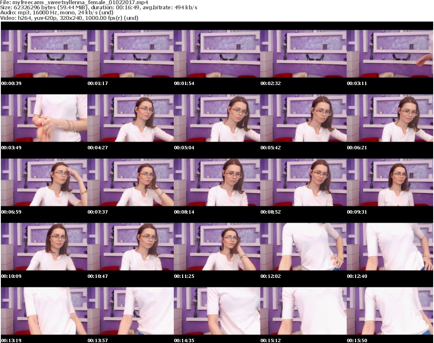Select the thumbnail frame at 00:05:04
The width and height of the screenshot is (434, 343).
(217, 118)
